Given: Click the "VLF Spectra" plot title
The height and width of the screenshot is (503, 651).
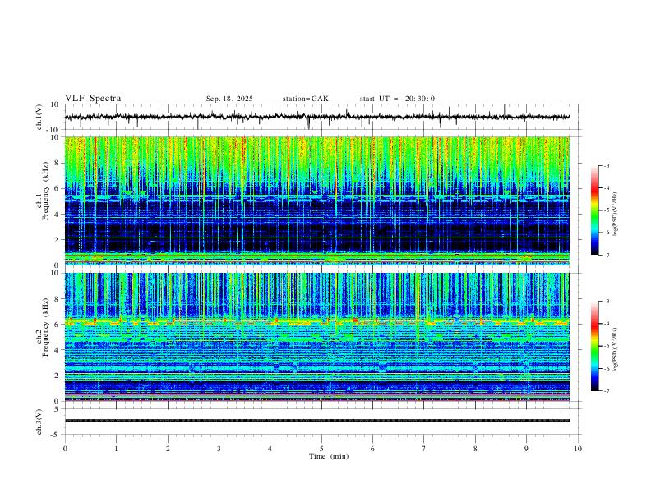Looking at the screenshot, I should click(x=93, y=99).
